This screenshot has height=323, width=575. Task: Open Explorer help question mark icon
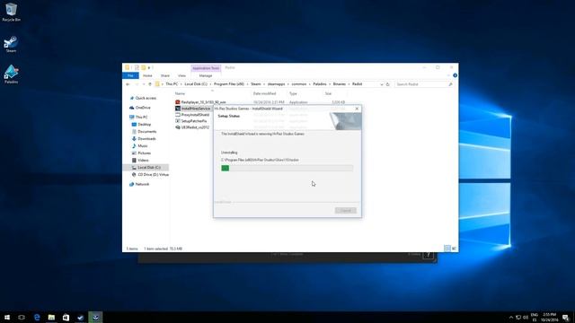[x=455, y=75]
